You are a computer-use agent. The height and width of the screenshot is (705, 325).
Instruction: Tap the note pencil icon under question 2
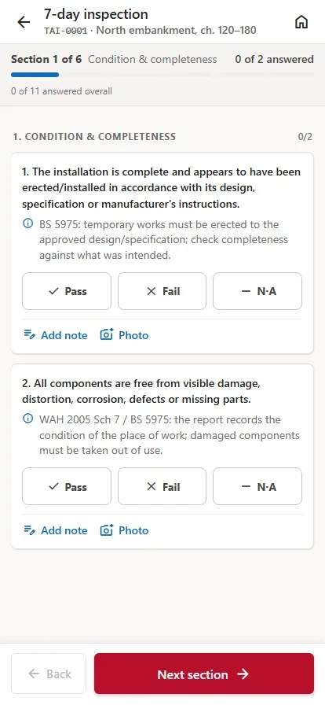coord(29,530)
